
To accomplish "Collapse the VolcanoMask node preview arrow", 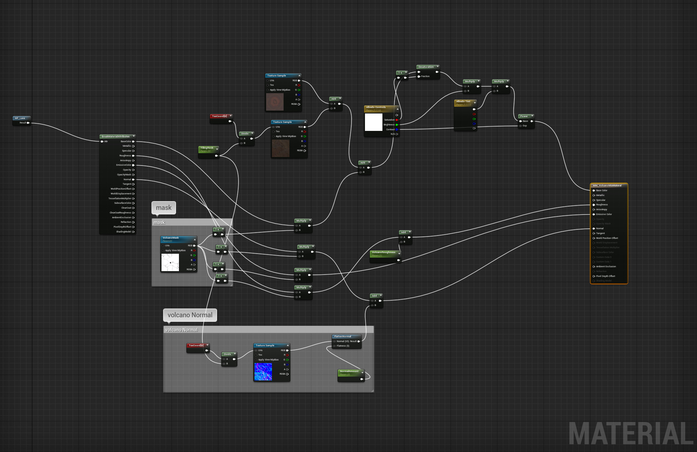I will click(195, 239).
